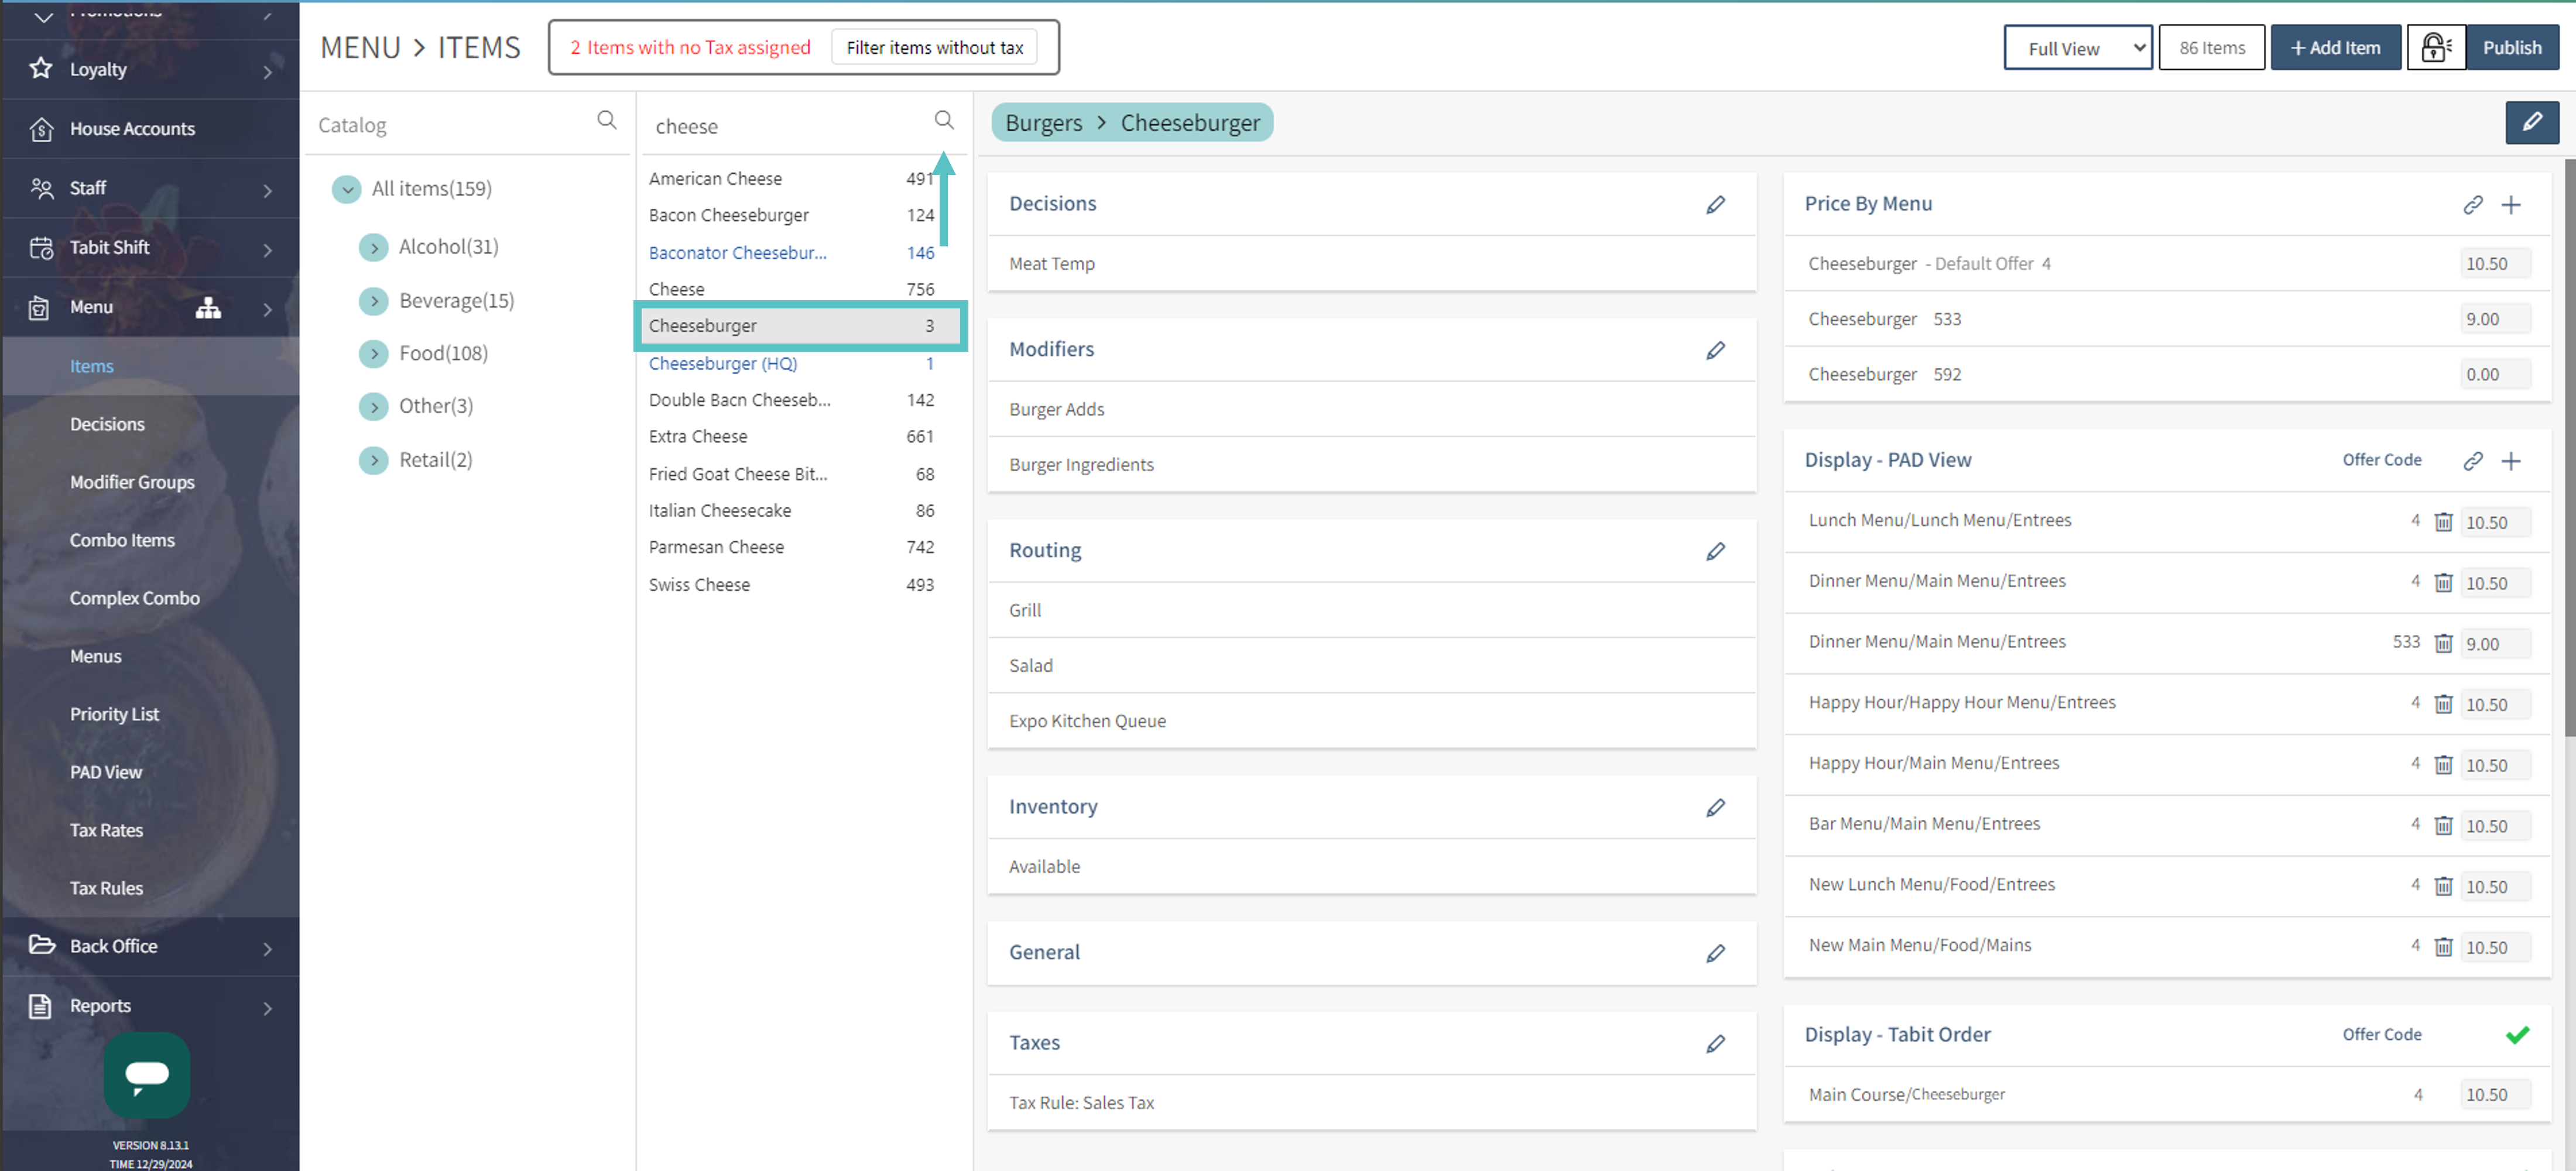Click the lock icon beside Publish
Viewport: 2576px width, 1171px height.
pos(2436,47)
